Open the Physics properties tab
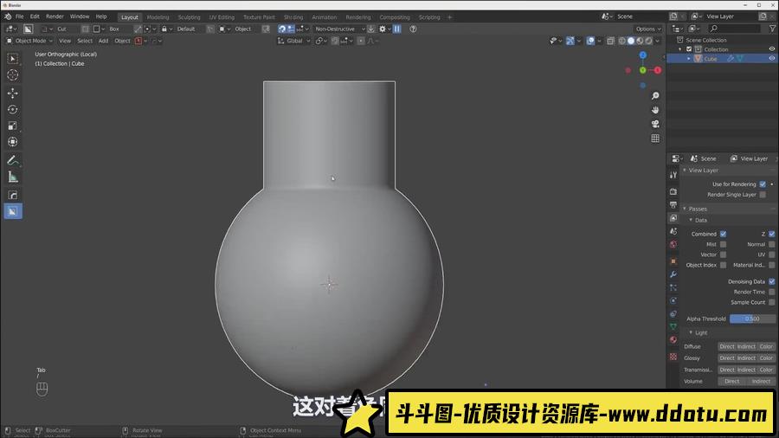Image resolution: width=779 pixels, height=438 pixels. tap(673, 301)
